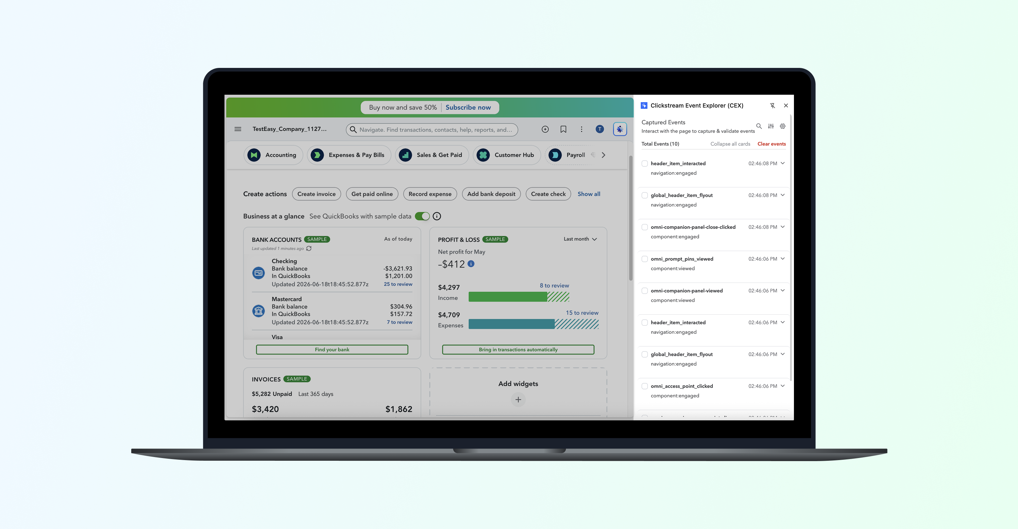Toggle the Intuit Assist sparkle icon
The height and width of the screenshot is (529, 1018).
click(x=620, y=129)
